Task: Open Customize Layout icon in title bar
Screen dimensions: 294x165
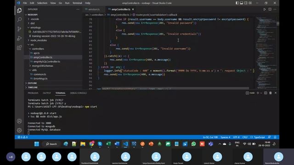Action: tap(250, 3)
